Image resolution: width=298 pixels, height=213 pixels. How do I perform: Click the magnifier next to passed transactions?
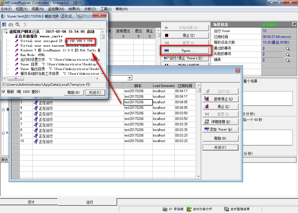point(288,49)
